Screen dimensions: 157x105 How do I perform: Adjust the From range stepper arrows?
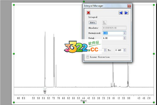point(105,50)
